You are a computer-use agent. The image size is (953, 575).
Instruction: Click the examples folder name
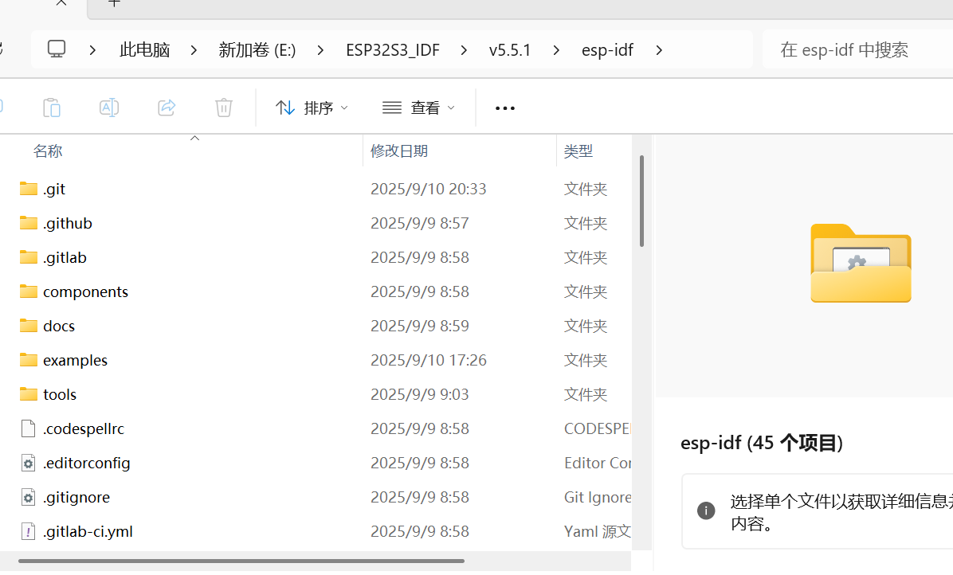tap(76, 361)
